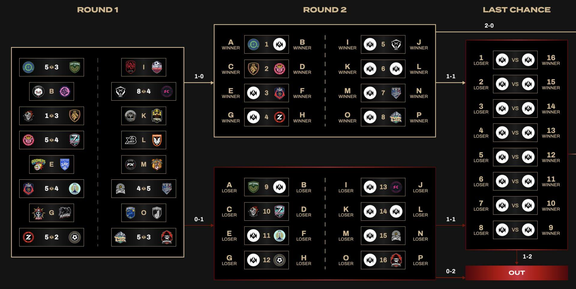
Task: Click Ultra Chmicha logo in Round 1
Action: 121,189
